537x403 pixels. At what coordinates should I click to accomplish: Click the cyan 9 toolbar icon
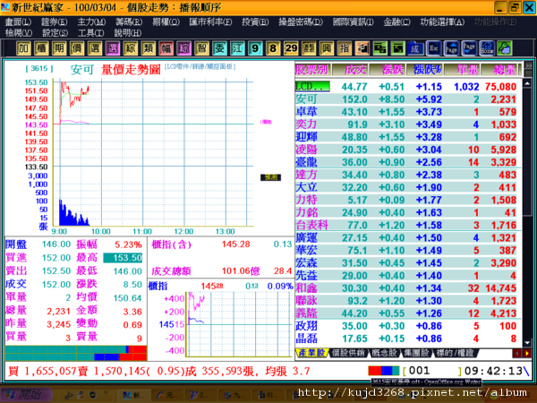pyautogui.click(x=255, y=48)
